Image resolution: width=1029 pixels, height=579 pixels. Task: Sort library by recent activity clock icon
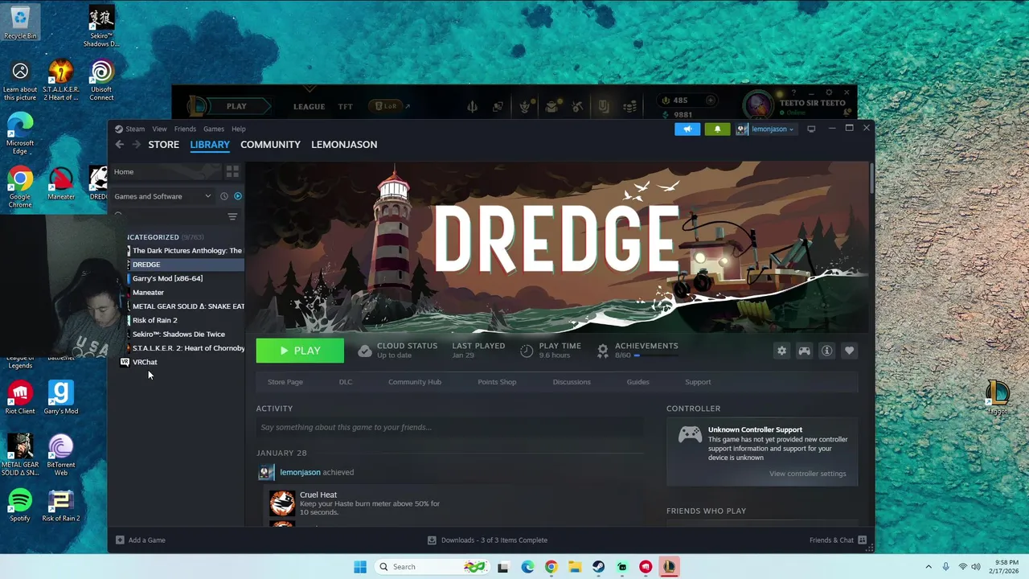(224, 196)
